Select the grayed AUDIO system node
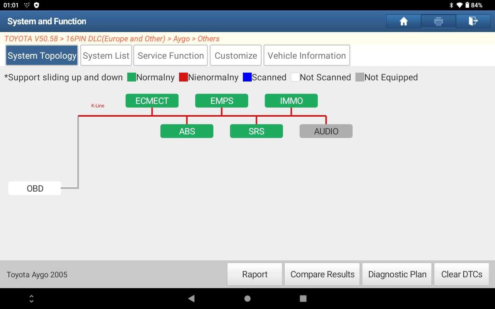 tap(326, 131)
